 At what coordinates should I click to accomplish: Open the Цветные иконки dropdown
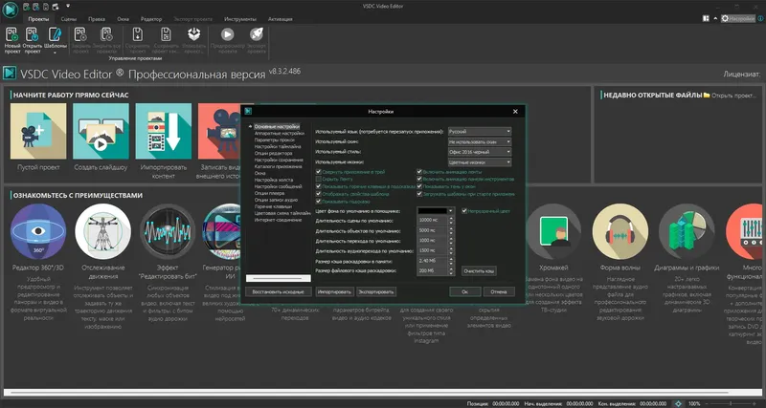point(480,162)
